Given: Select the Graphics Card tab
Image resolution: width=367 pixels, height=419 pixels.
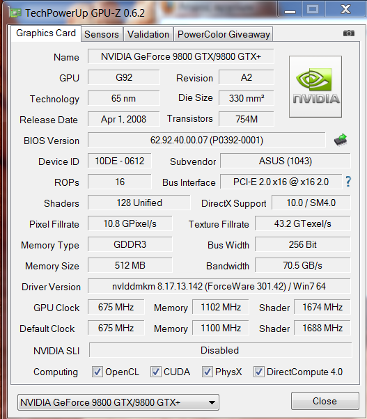Looking at the screenshot, I should click(46, 33).
